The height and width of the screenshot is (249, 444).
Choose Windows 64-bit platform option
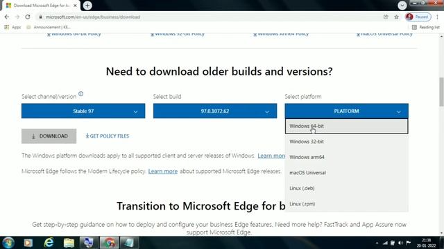[346, 126]
